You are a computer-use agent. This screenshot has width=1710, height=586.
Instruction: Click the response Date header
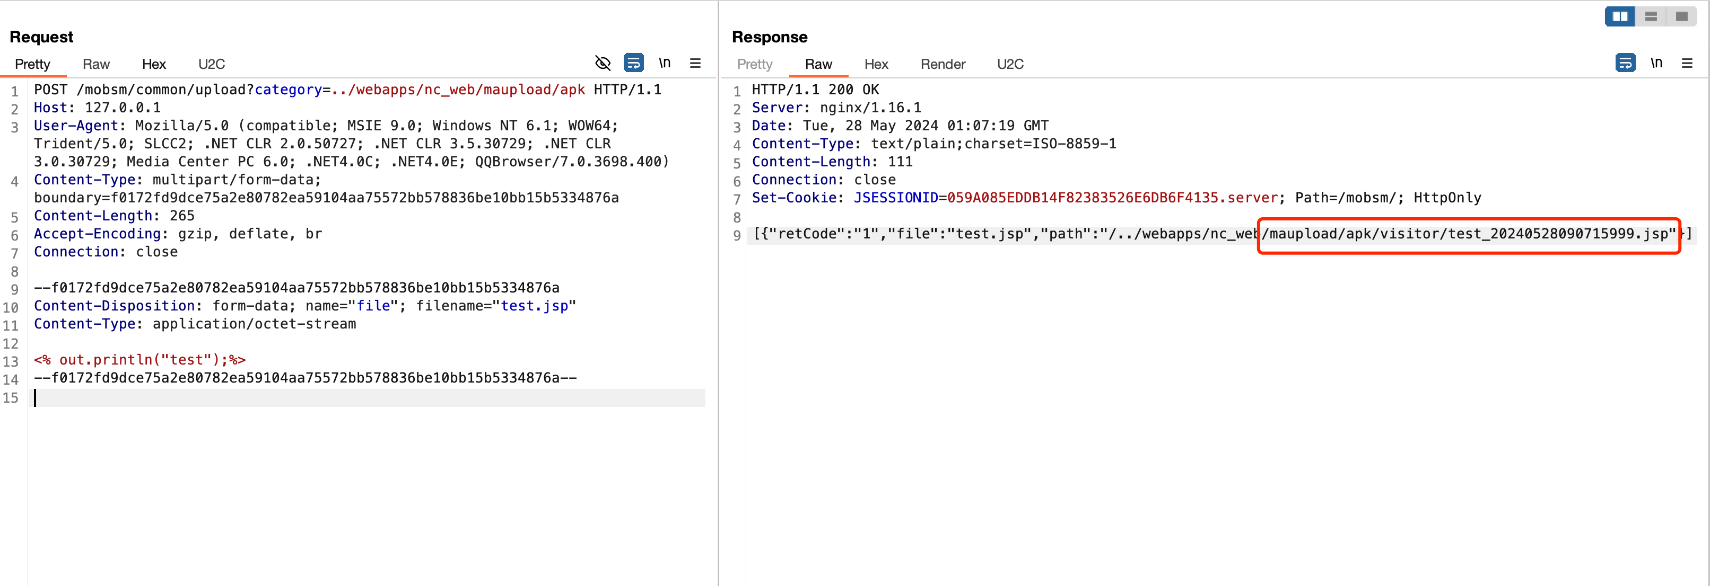(900, 125)
